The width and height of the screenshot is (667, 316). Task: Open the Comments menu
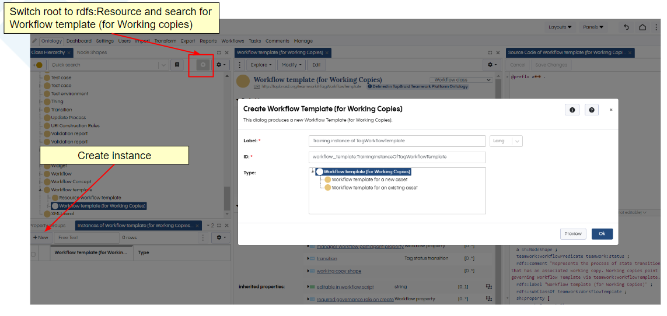277,41
